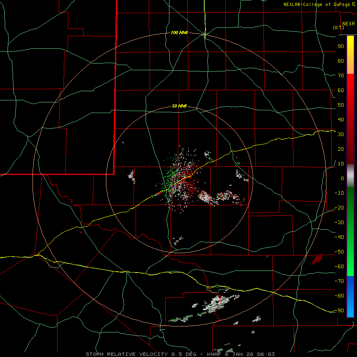Click the 0 value on the velocity scale
Viewport: 357px width, 357px height.
pyautogui.click(x=342, y=178)
